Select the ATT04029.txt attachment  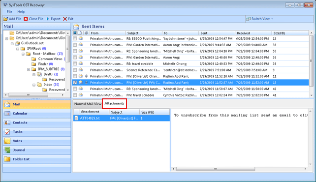pyautogui.click(x=121, y=118)
